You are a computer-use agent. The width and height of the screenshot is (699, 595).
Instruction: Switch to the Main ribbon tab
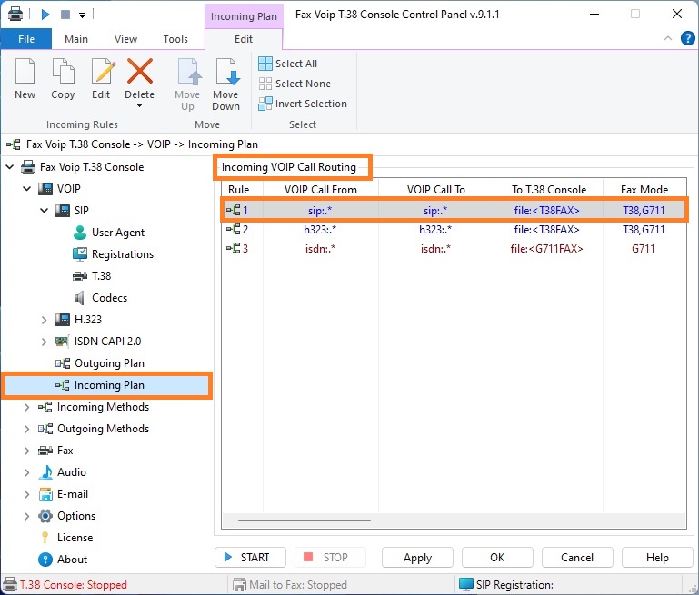click(x=76, y=39)
